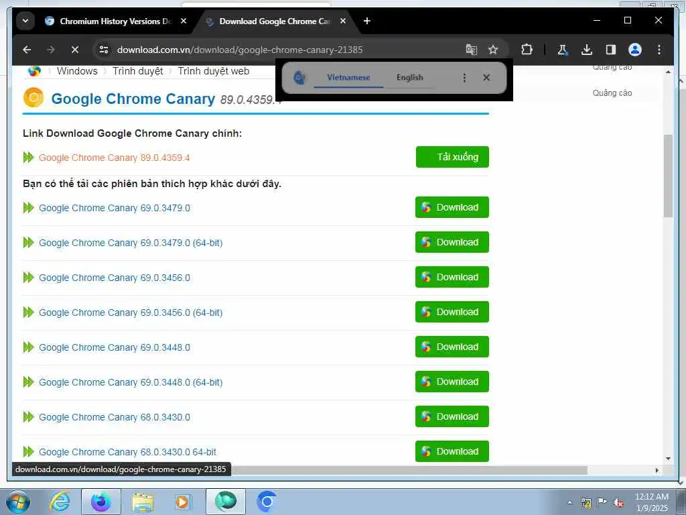Open the Trình duyệt web breadcrumb link
This screenshot has height=515, width=686.
214,71
